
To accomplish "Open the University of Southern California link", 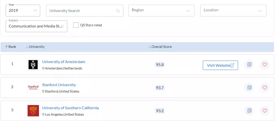I will coord(70,108).
